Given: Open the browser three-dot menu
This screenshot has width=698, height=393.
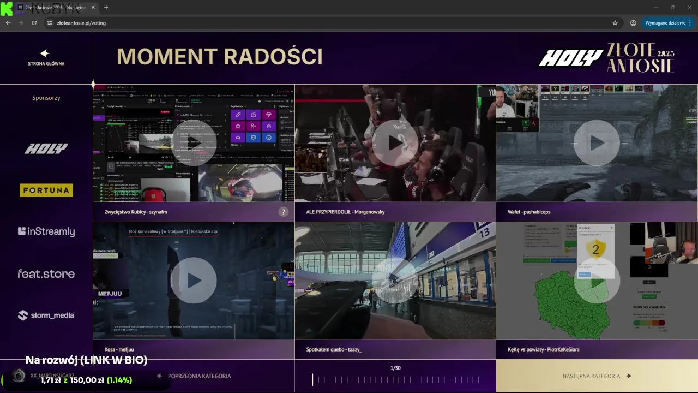Looking at the screenshot, I should point(690,23).
